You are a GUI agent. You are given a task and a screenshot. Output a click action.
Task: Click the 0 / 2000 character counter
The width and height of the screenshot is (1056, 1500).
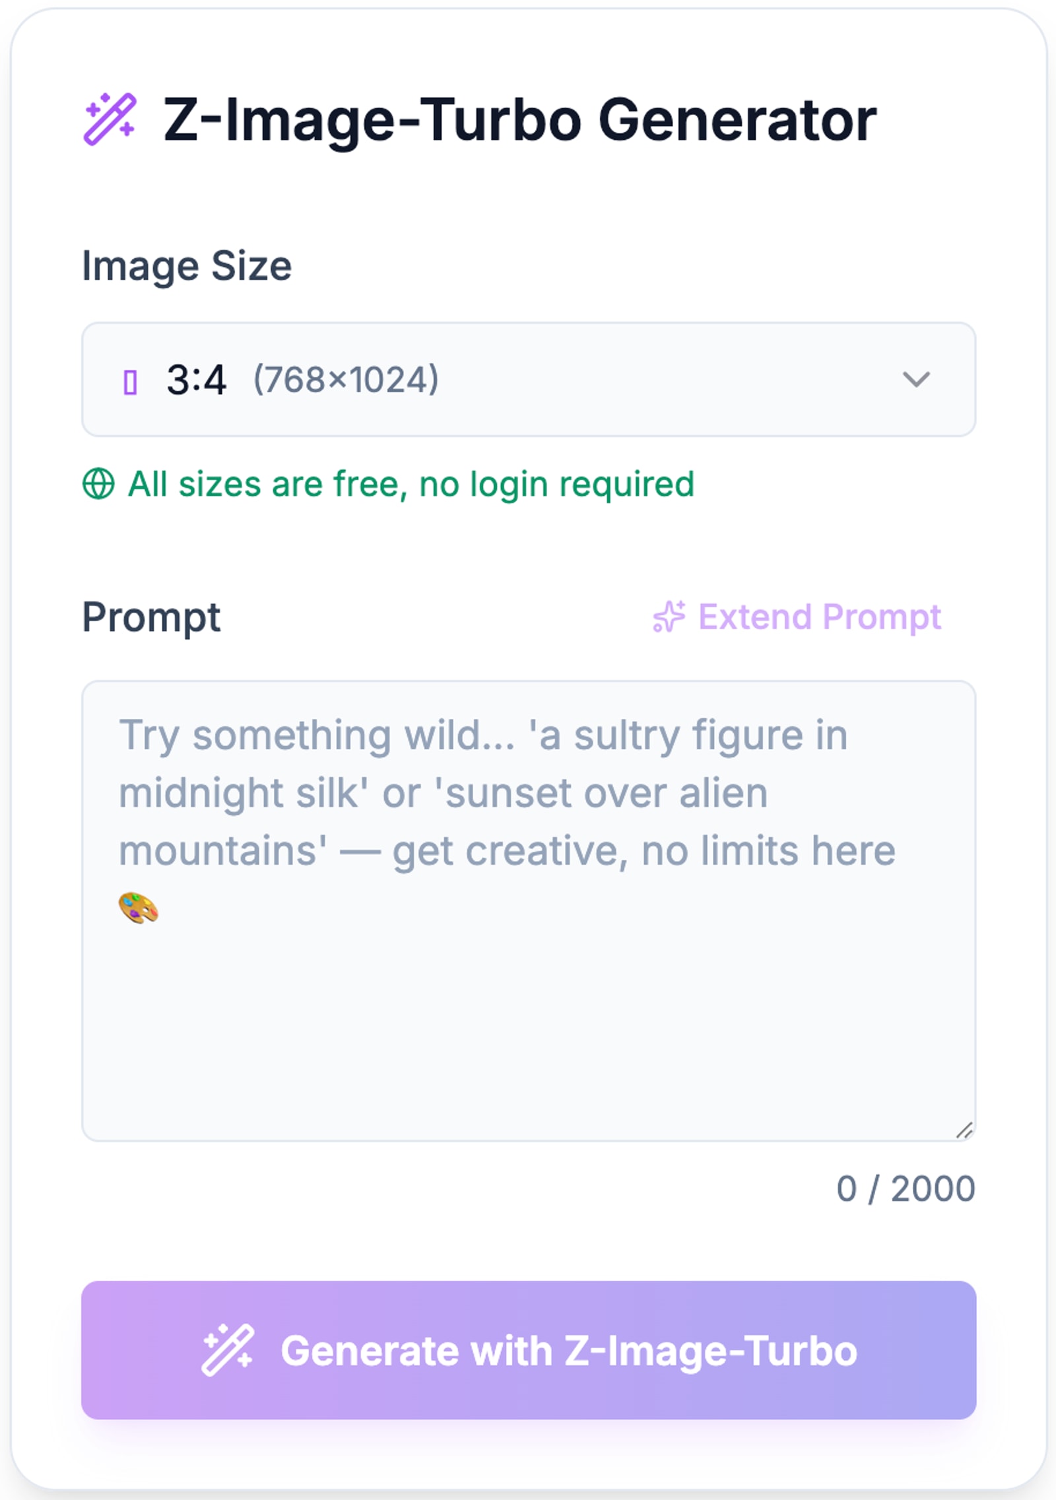[905, 1188]
